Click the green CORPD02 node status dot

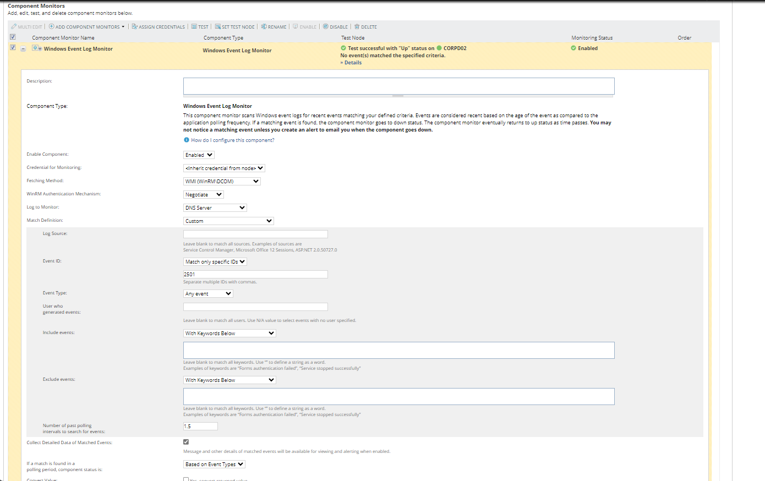[439, 48]
